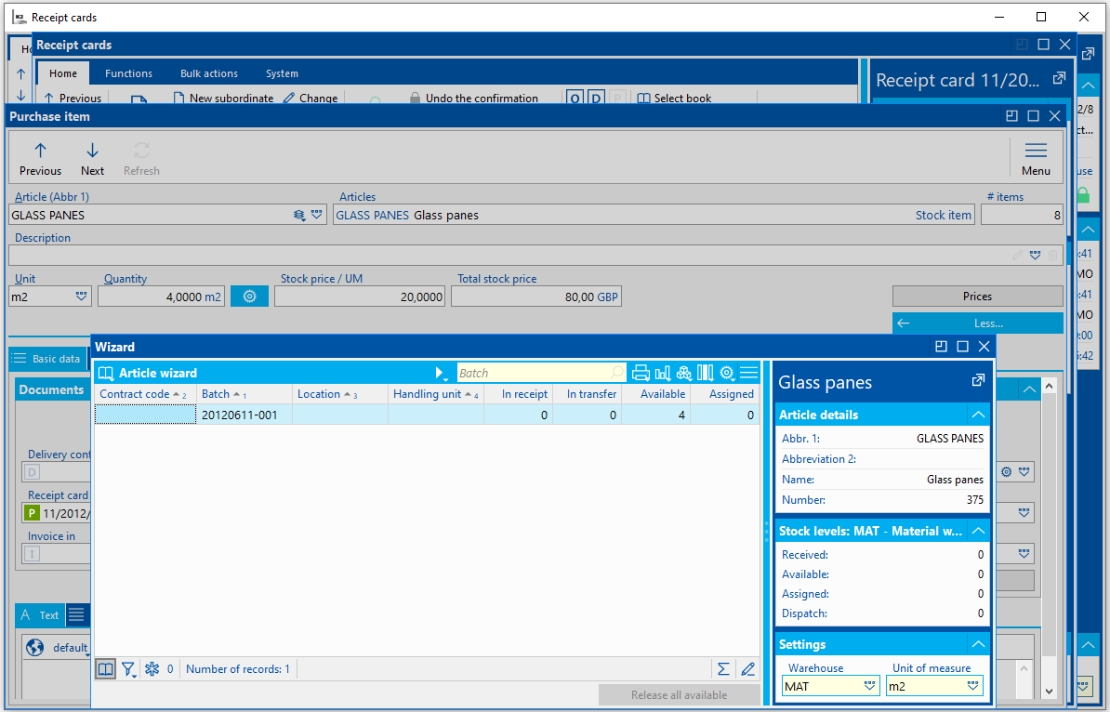
Task: Click the Quantity 4,0000 m2 field
Action: coord(162,297)
